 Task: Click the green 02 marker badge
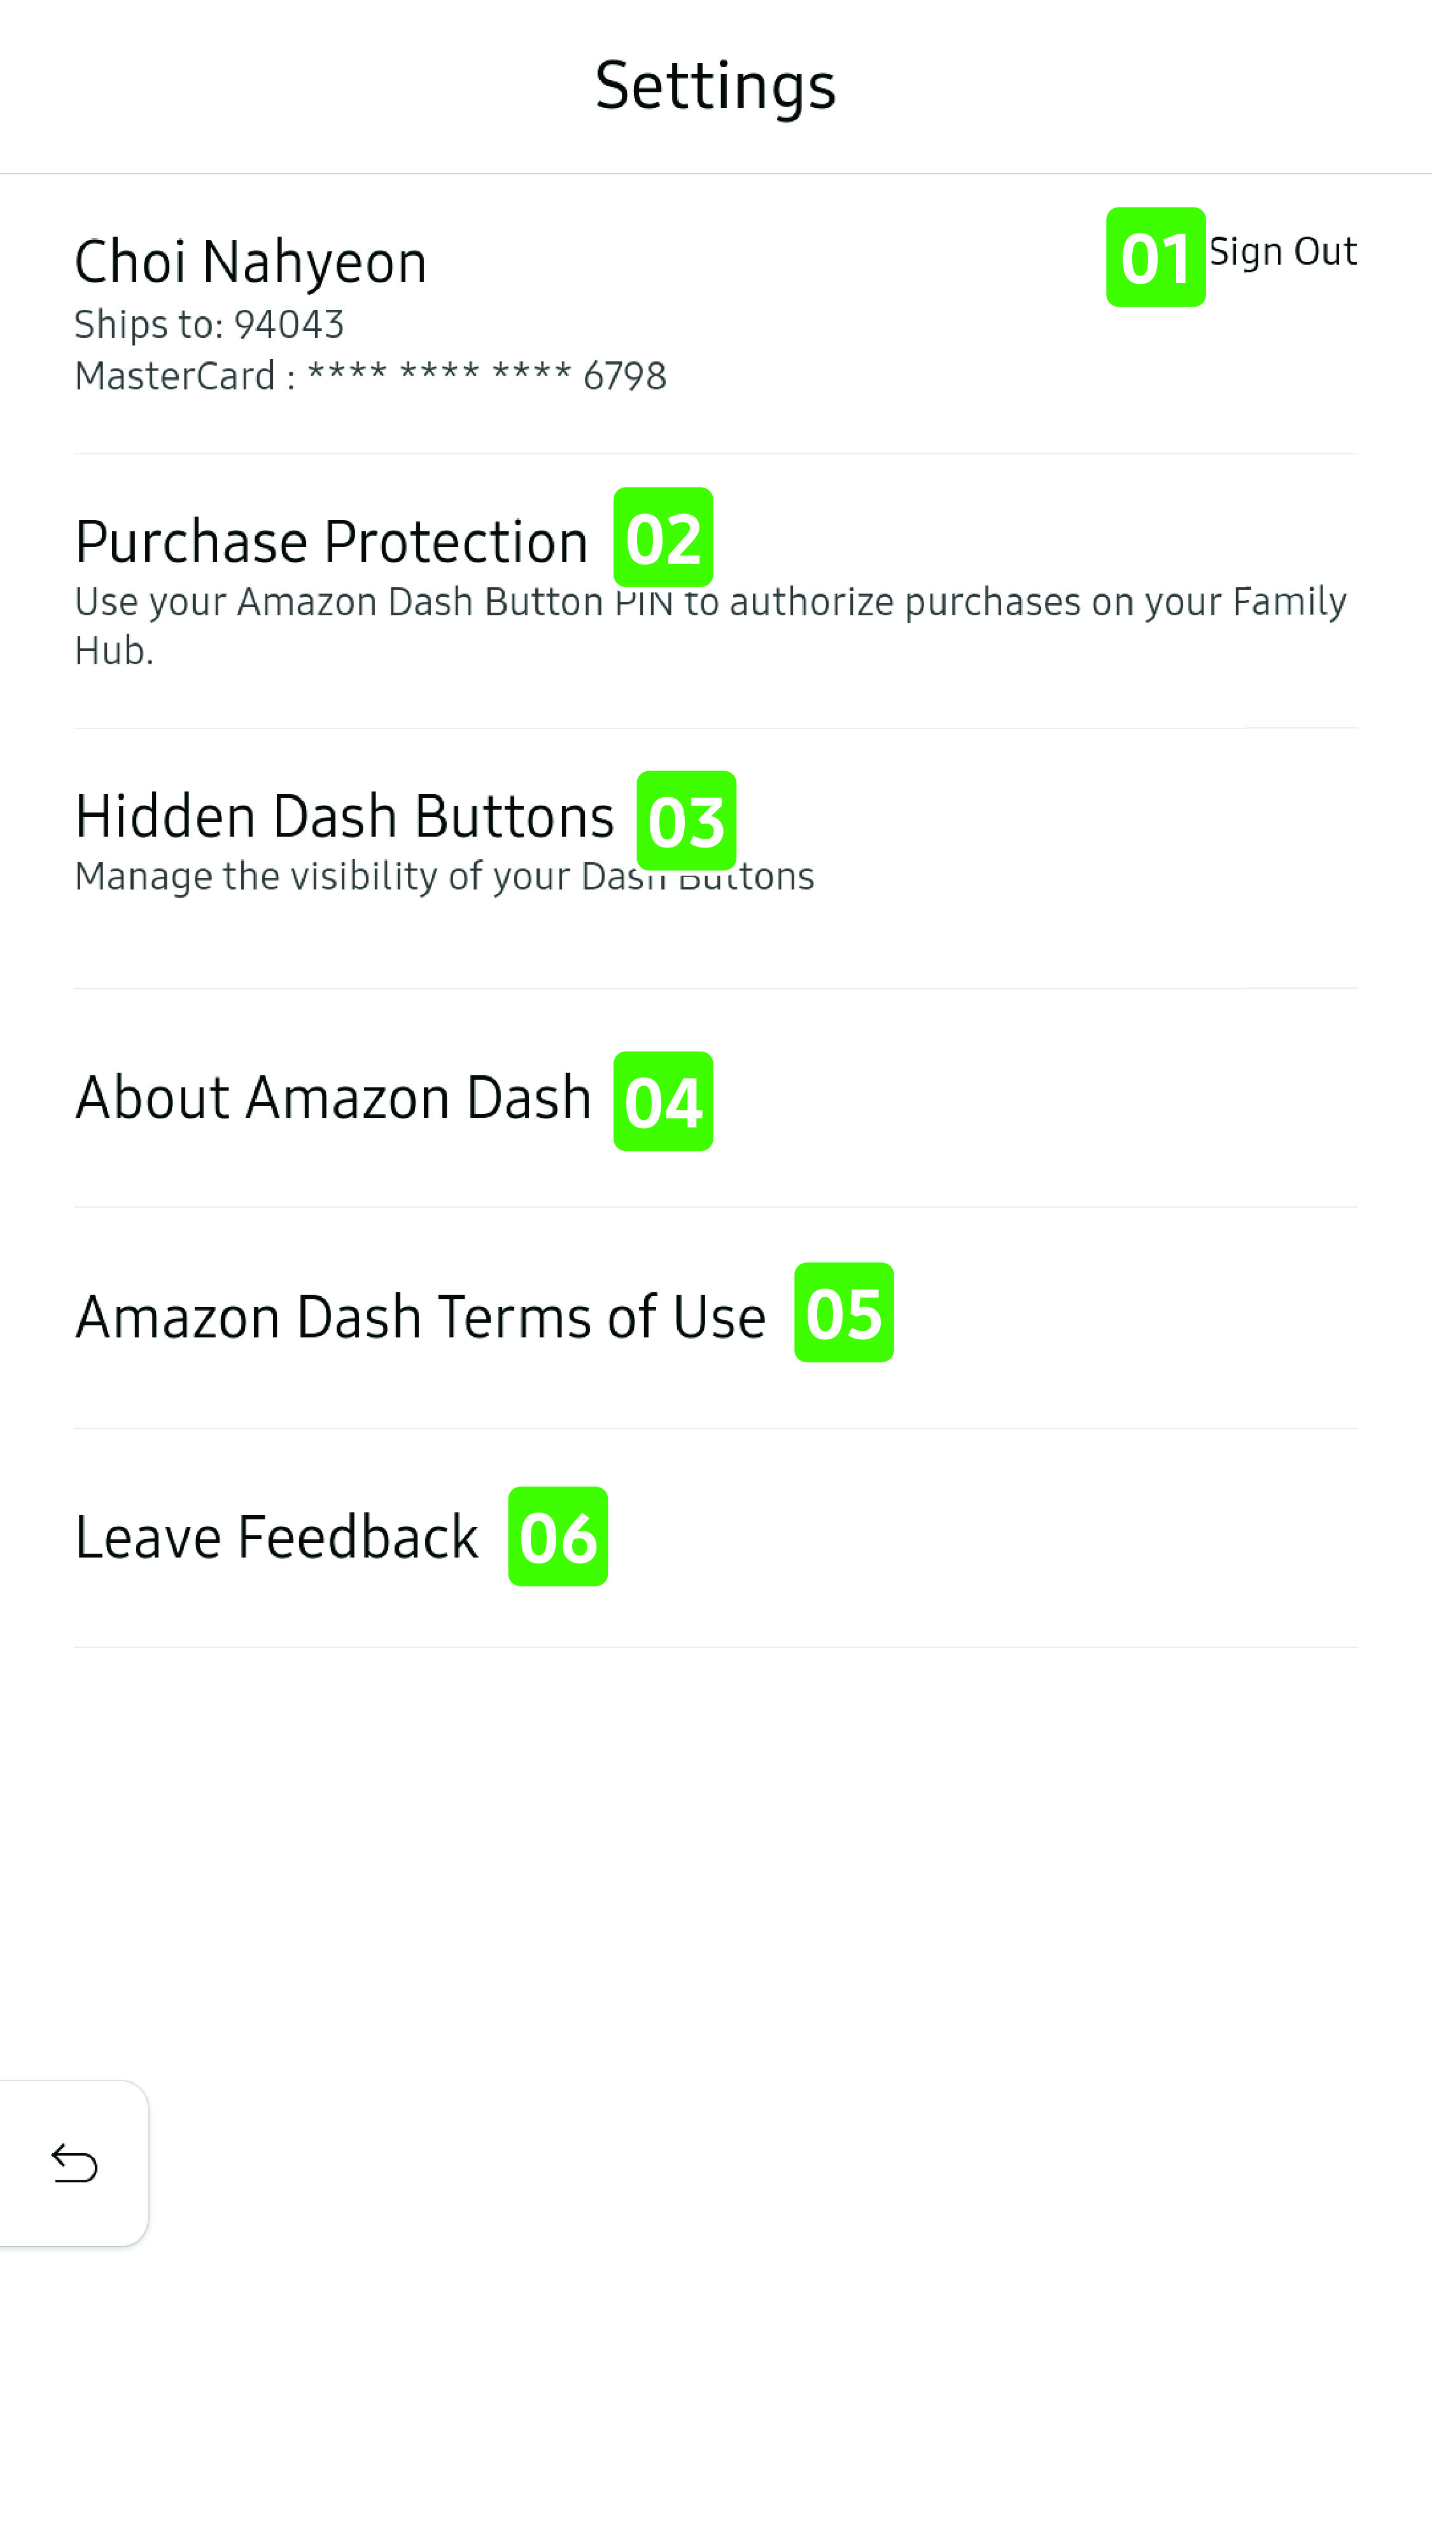pyautogui.click(x=663, y=538)
